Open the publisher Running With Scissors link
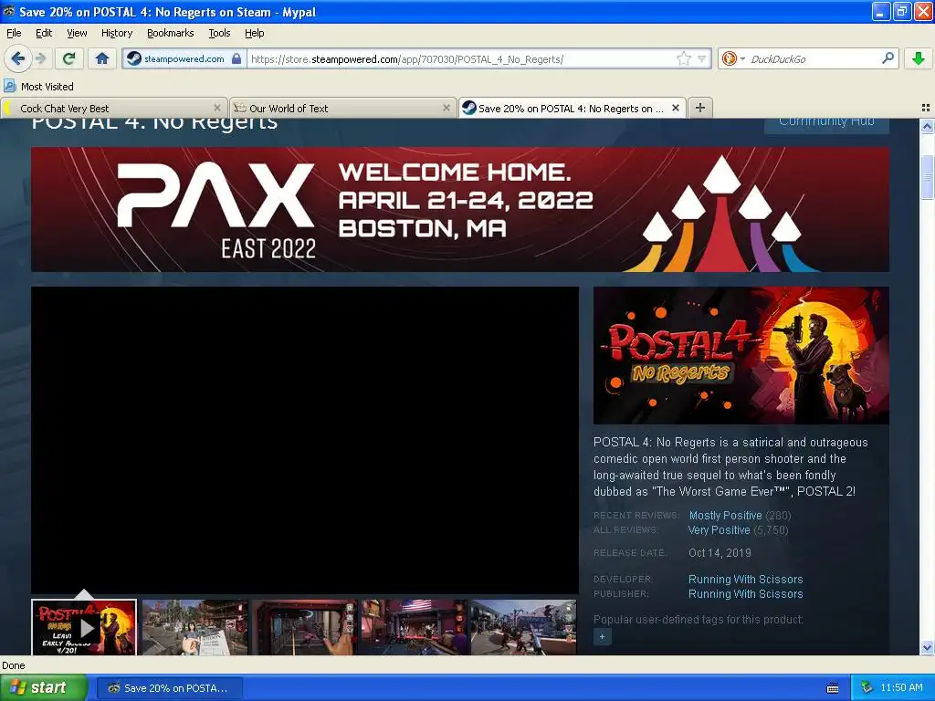935x701 pixels. [x=745, y=593]
